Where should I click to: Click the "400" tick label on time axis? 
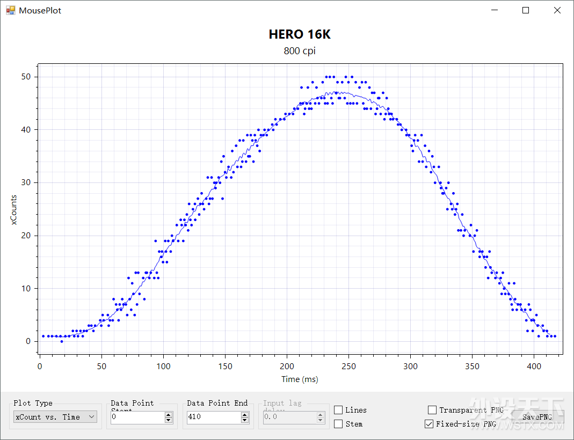534,366
